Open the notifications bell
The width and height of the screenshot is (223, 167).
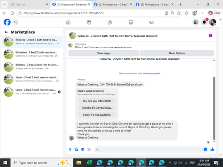[x=204, y=22]
